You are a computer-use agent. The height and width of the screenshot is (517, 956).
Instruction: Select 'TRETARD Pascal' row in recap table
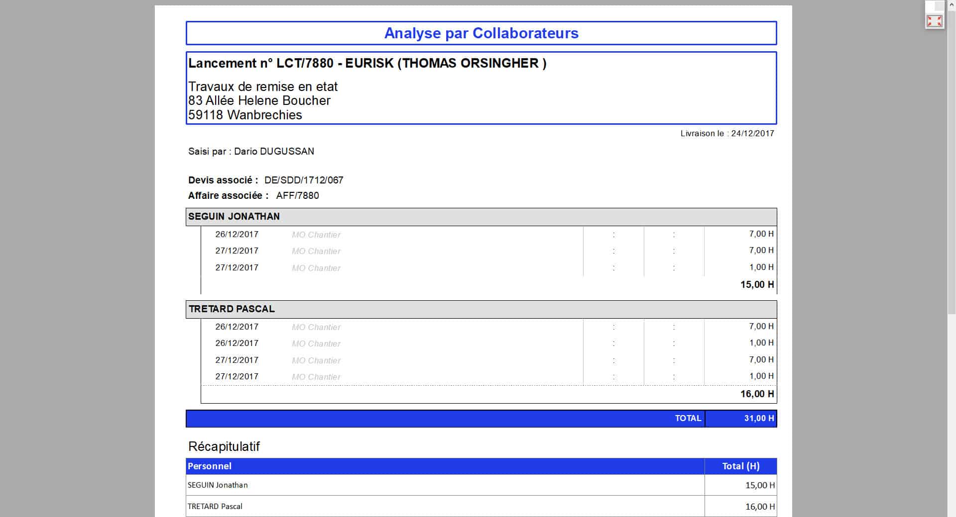[x=215, y=507]
